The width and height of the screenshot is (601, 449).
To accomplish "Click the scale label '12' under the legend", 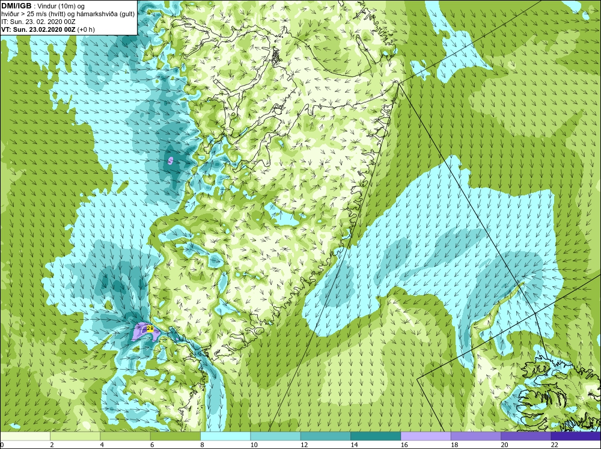I will [304, 445].
